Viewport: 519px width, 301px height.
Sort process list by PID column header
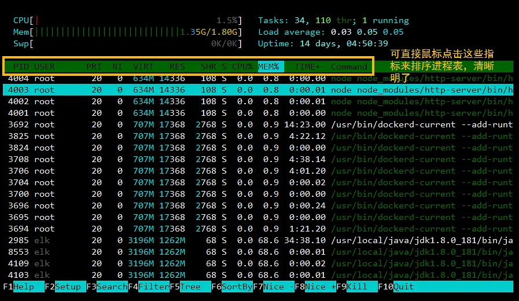pyautogui.click(x=21, y=67)
